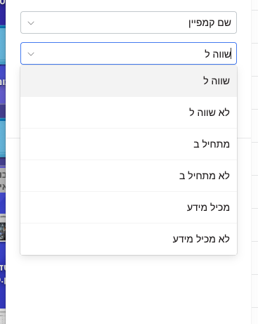Select the לא מתחיל ב condition
The width and height of the screenshot is (258, 324).
[x=129, y=176]
